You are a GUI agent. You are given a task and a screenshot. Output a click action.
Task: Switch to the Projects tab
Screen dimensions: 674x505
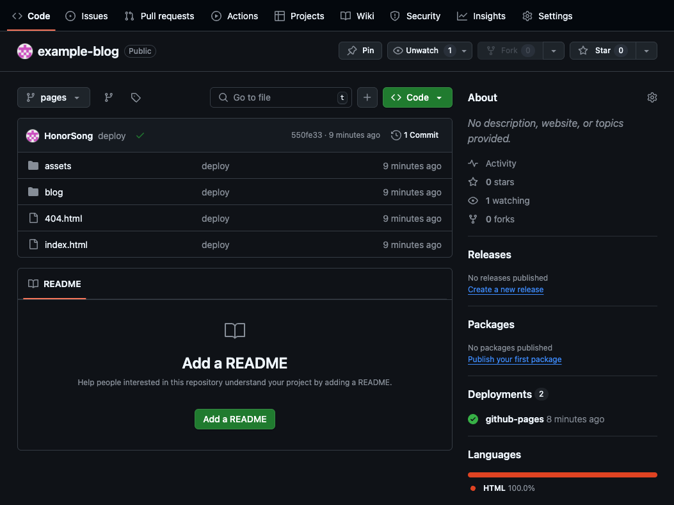coord(299,16)
